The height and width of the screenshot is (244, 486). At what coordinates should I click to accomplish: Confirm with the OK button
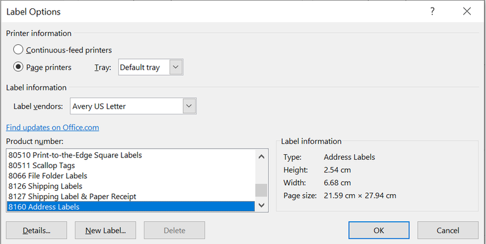tap(379, 230)
